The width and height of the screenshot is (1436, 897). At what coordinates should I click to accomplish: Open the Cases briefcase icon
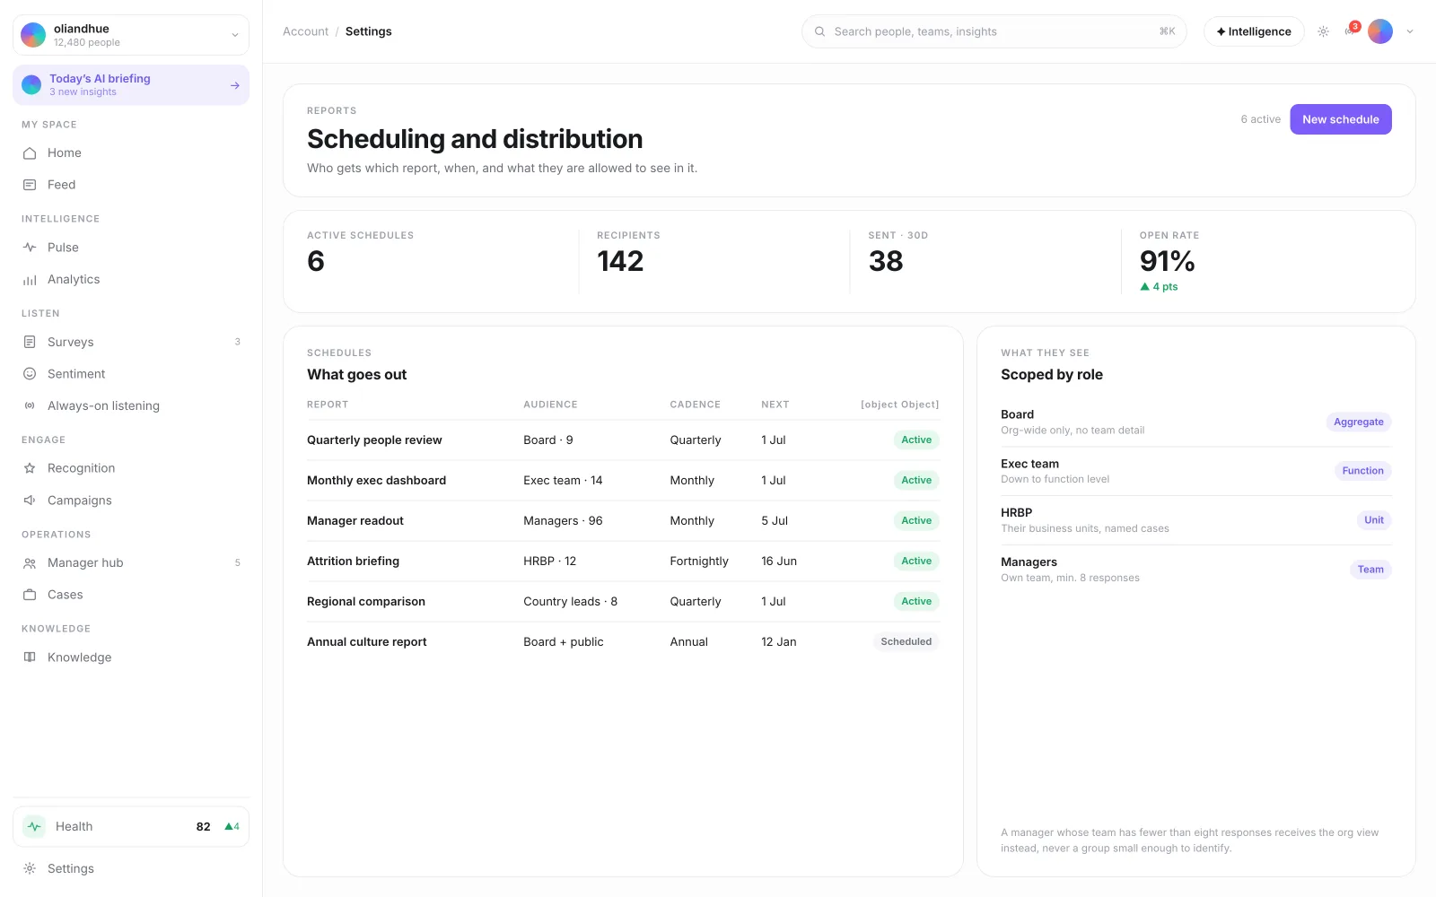[x=30, y=595]
